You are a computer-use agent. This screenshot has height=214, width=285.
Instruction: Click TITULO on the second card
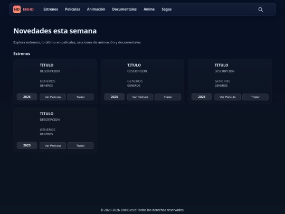(x=134, y=65)
